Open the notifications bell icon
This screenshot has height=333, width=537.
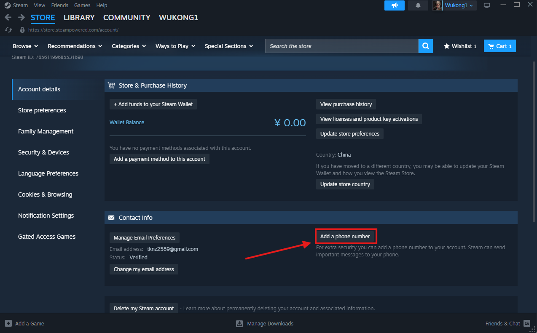[418, 5]
